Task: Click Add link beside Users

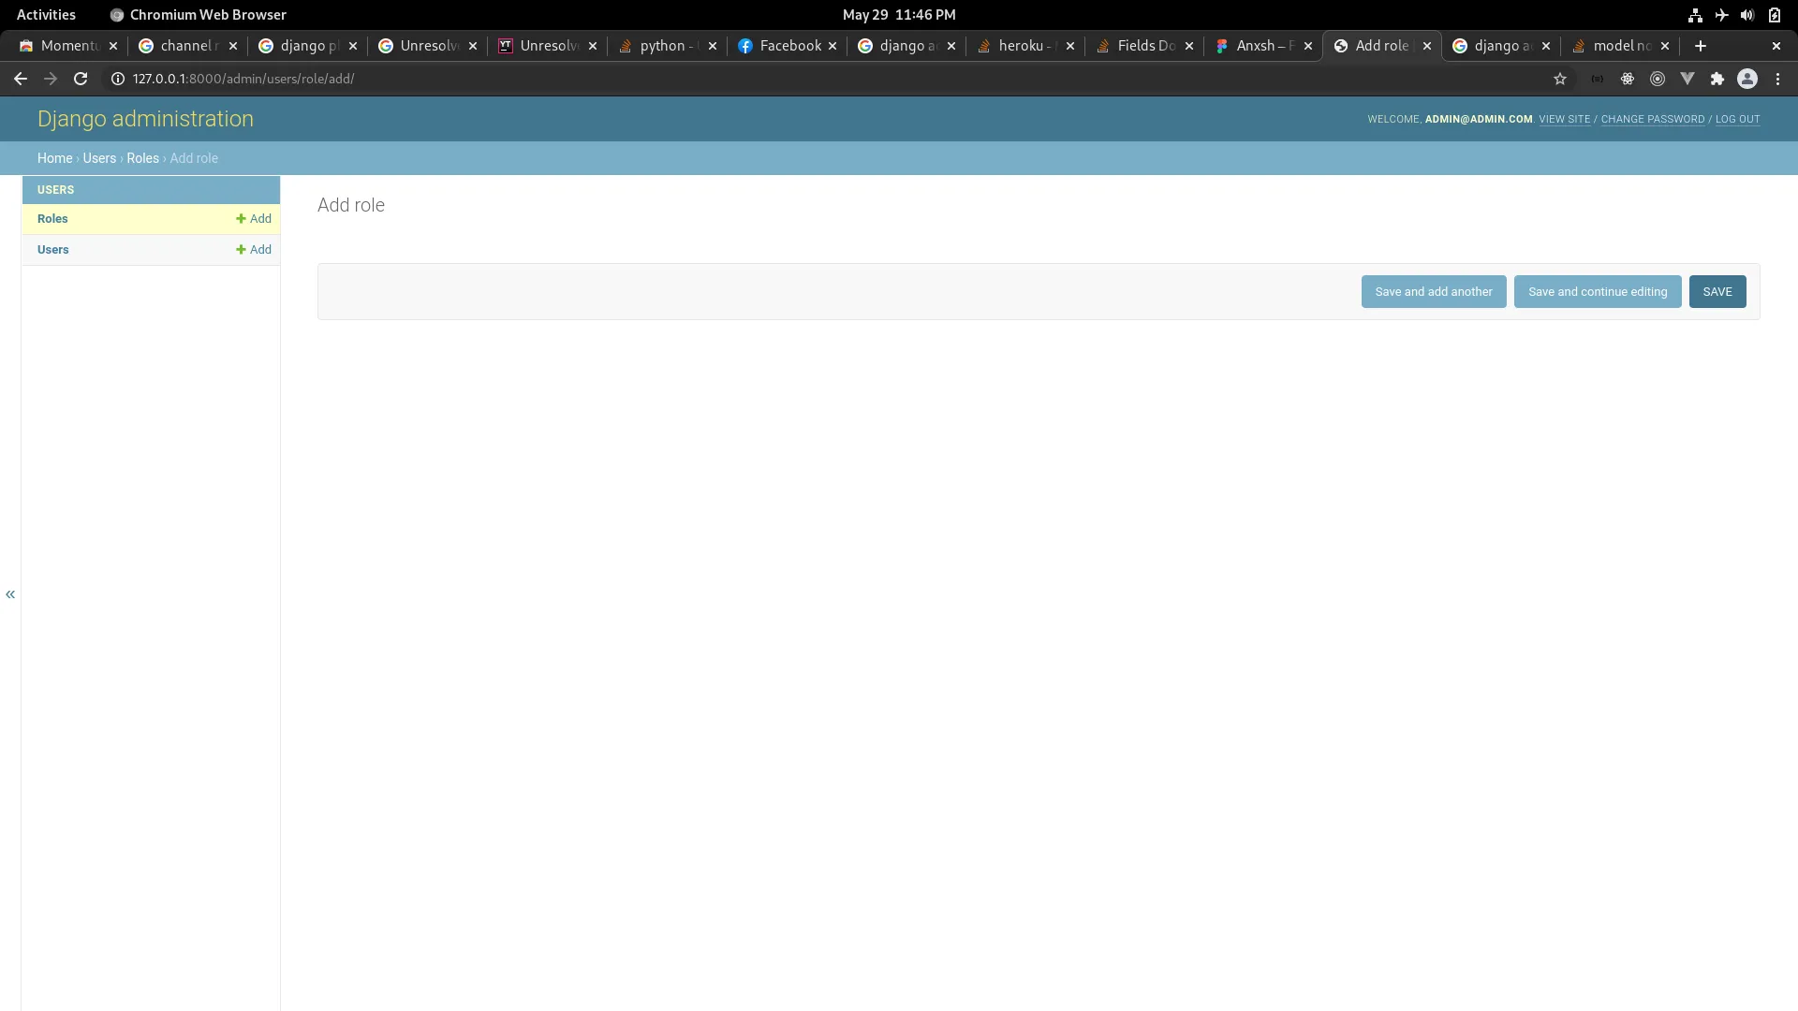Action: point(254,249)
